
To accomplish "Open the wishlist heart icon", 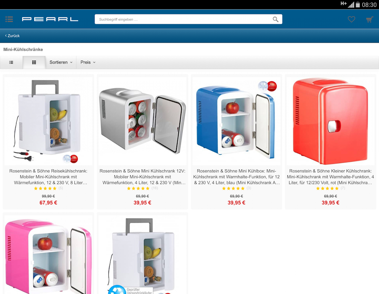I will (351, 19).
